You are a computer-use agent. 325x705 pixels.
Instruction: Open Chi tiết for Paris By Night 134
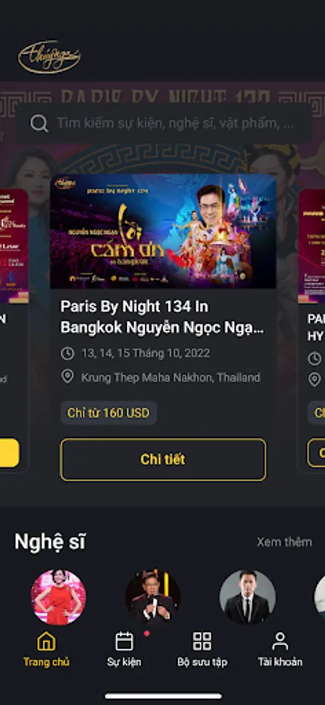(163, 460)
